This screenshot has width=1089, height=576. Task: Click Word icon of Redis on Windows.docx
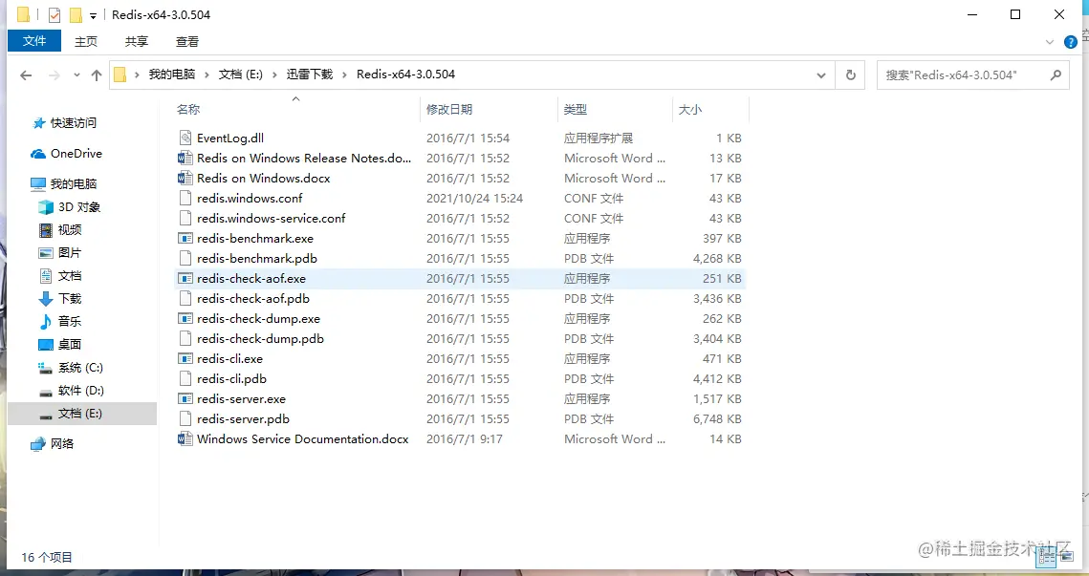tap(185, 179)
